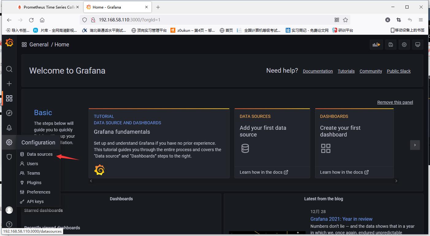Click the Save dashboard icon
430x236 pixels.
(x=390, y=45)
